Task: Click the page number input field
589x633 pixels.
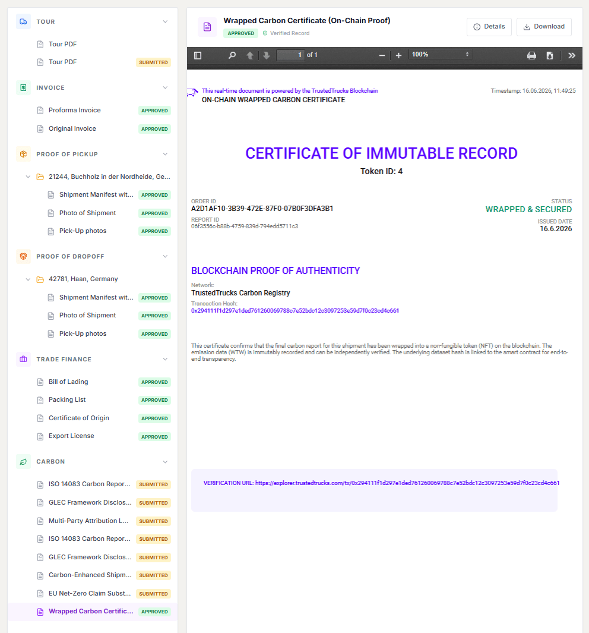Action: pos(290,55)
